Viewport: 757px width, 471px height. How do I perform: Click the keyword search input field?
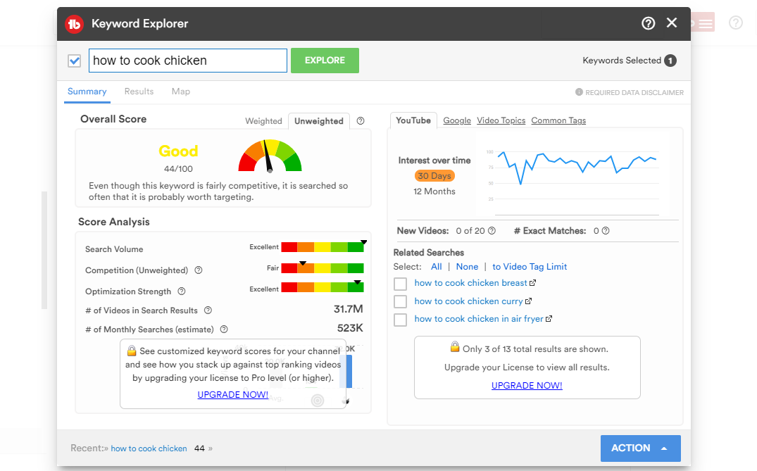point(187,61)
